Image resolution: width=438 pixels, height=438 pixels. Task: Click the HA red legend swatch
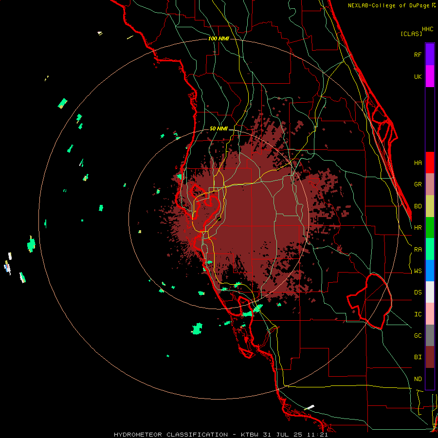(430, 163)
